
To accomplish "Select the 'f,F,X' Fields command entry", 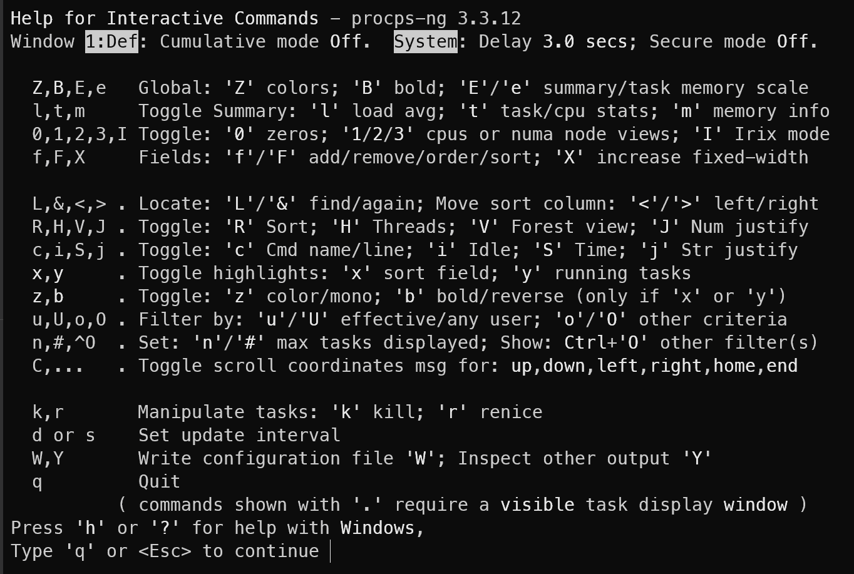I will coord(420,158).
